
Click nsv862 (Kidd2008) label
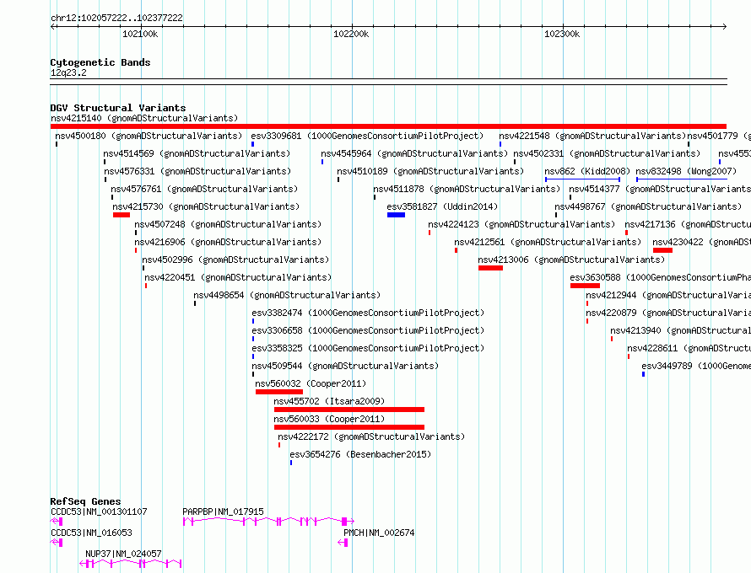(x=587, y=171)
